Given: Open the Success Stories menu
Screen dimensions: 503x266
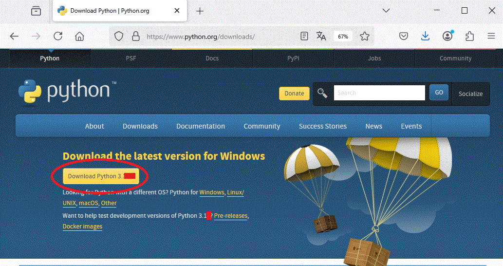Looking at the screenshot, I should (x=323, y=126).
